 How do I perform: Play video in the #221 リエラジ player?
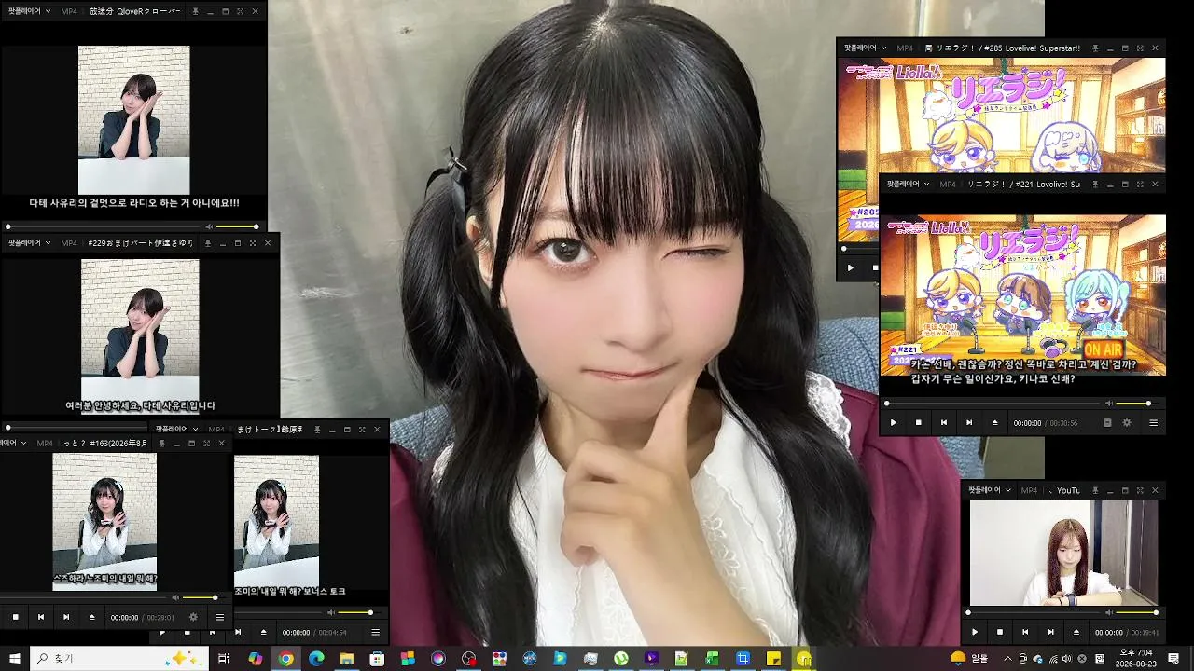893,422
